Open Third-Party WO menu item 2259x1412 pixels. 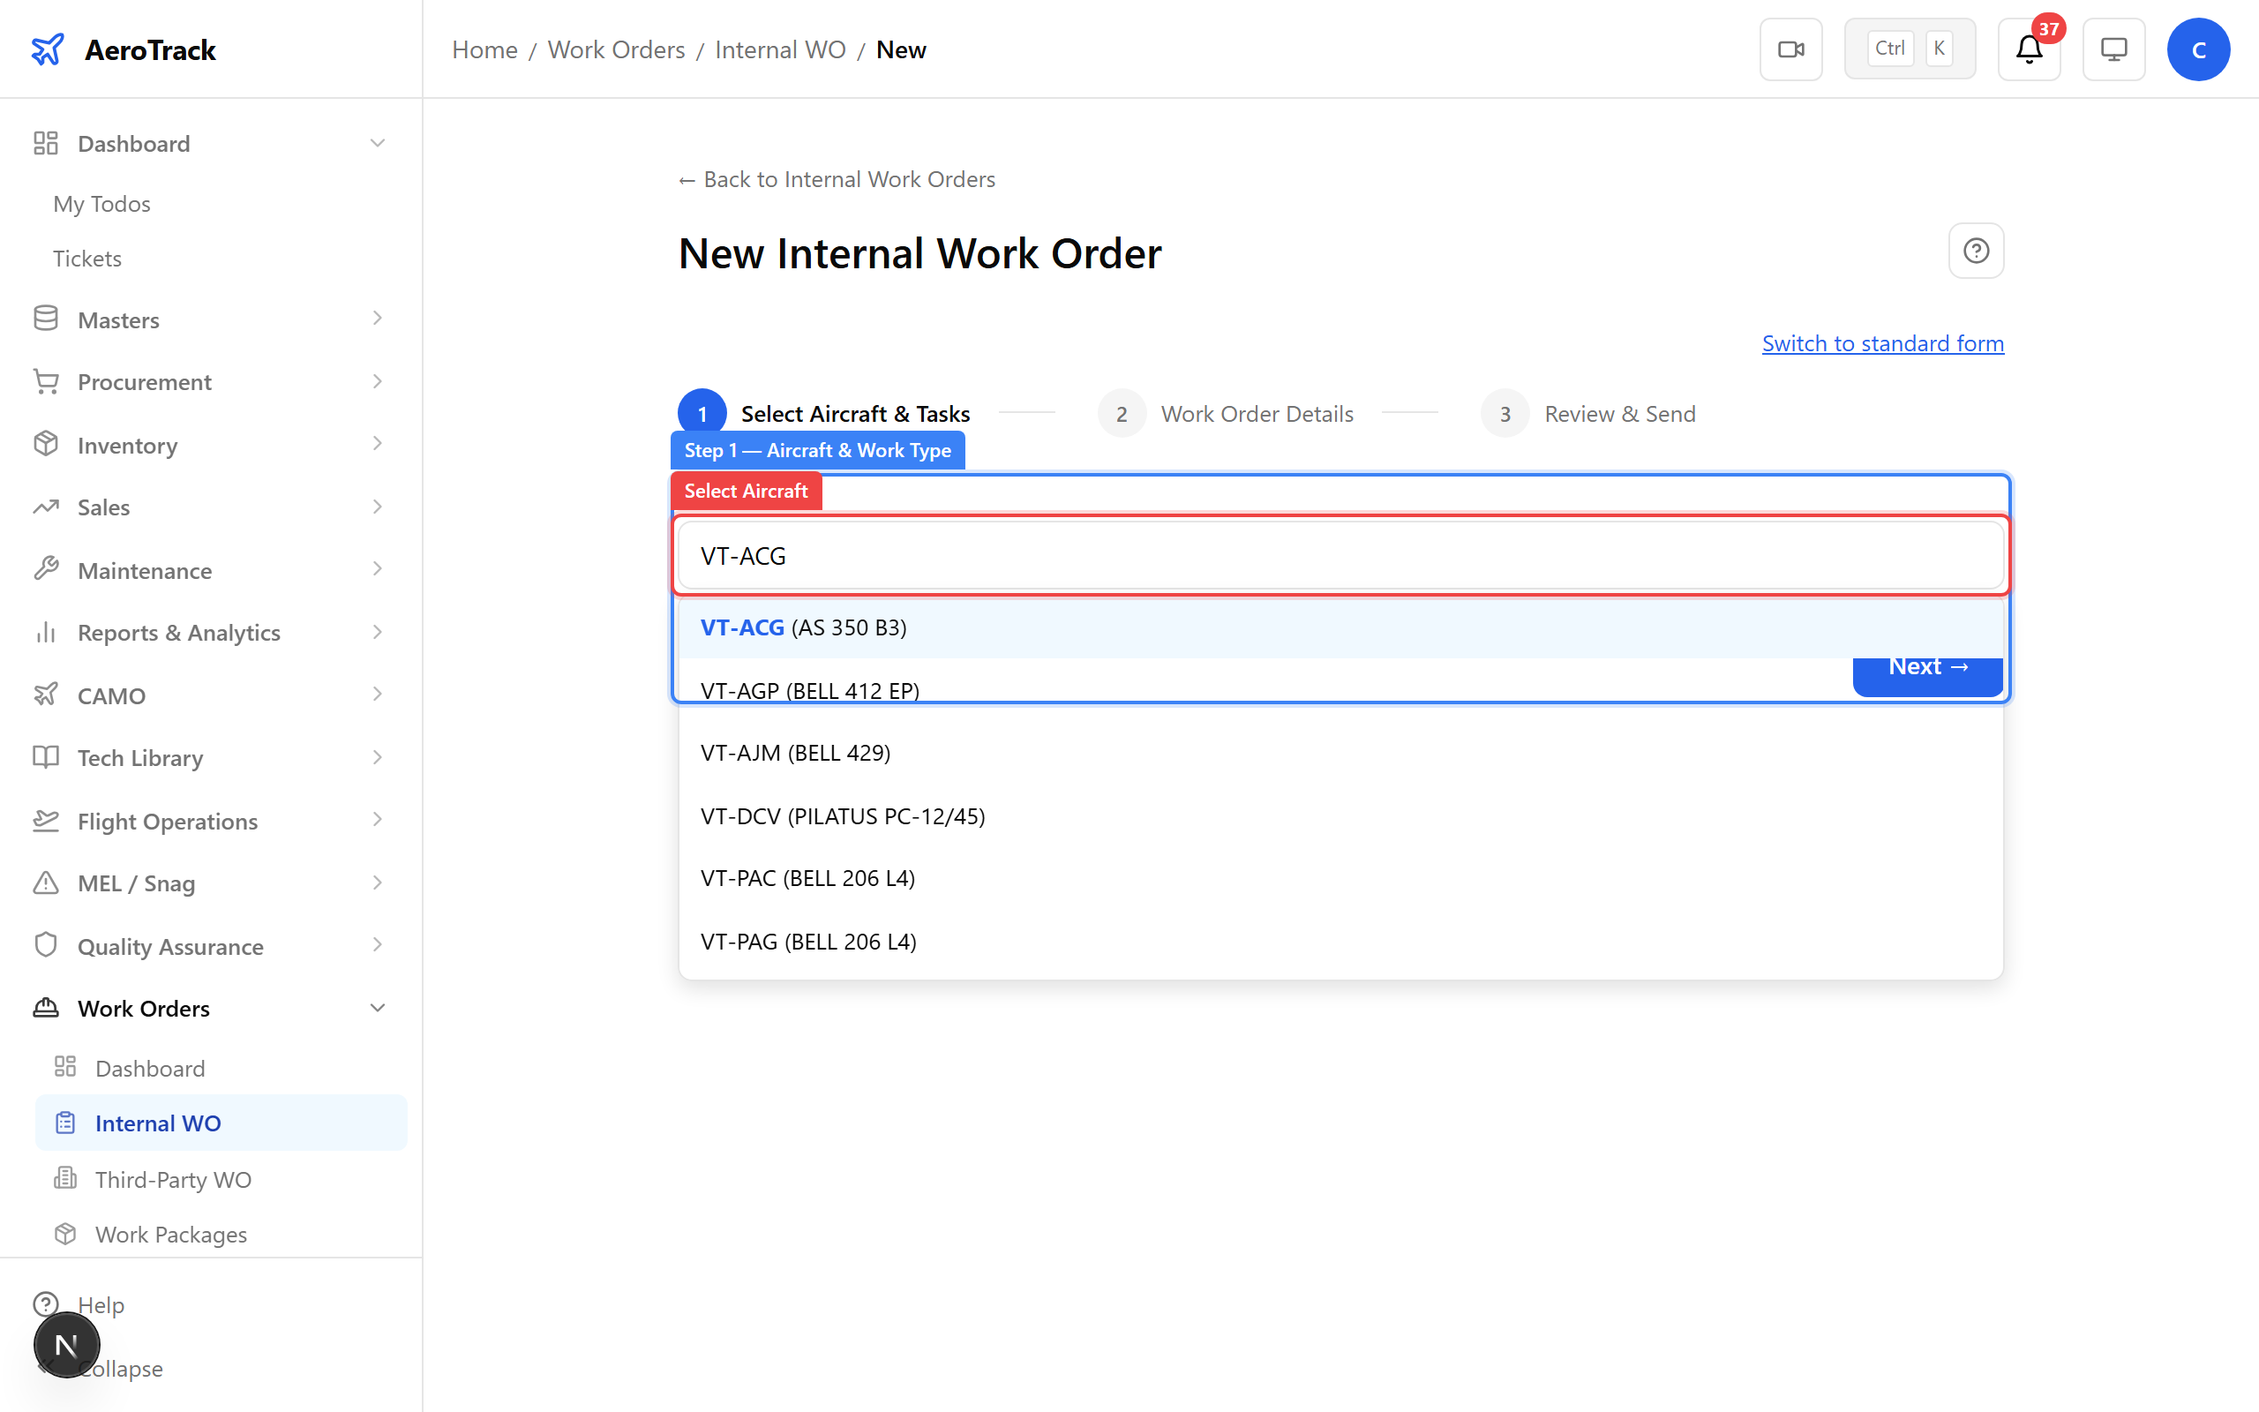[x=173, y=1180]
